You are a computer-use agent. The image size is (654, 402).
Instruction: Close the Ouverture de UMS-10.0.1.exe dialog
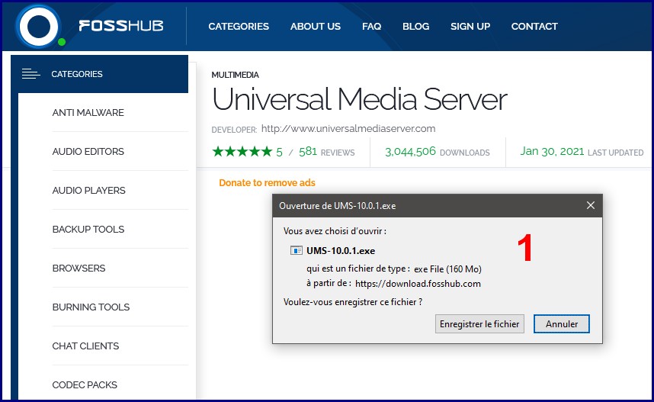click(x=591, y=205)
